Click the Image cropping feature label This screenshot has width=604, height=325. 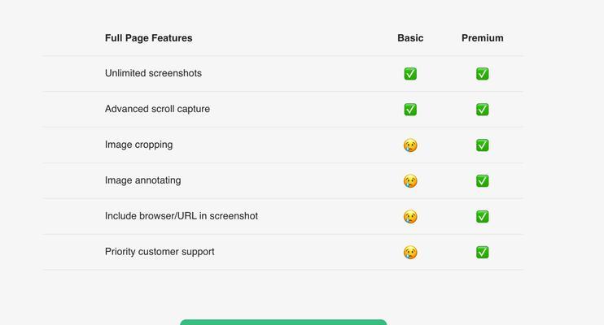[x=138, y=145]
